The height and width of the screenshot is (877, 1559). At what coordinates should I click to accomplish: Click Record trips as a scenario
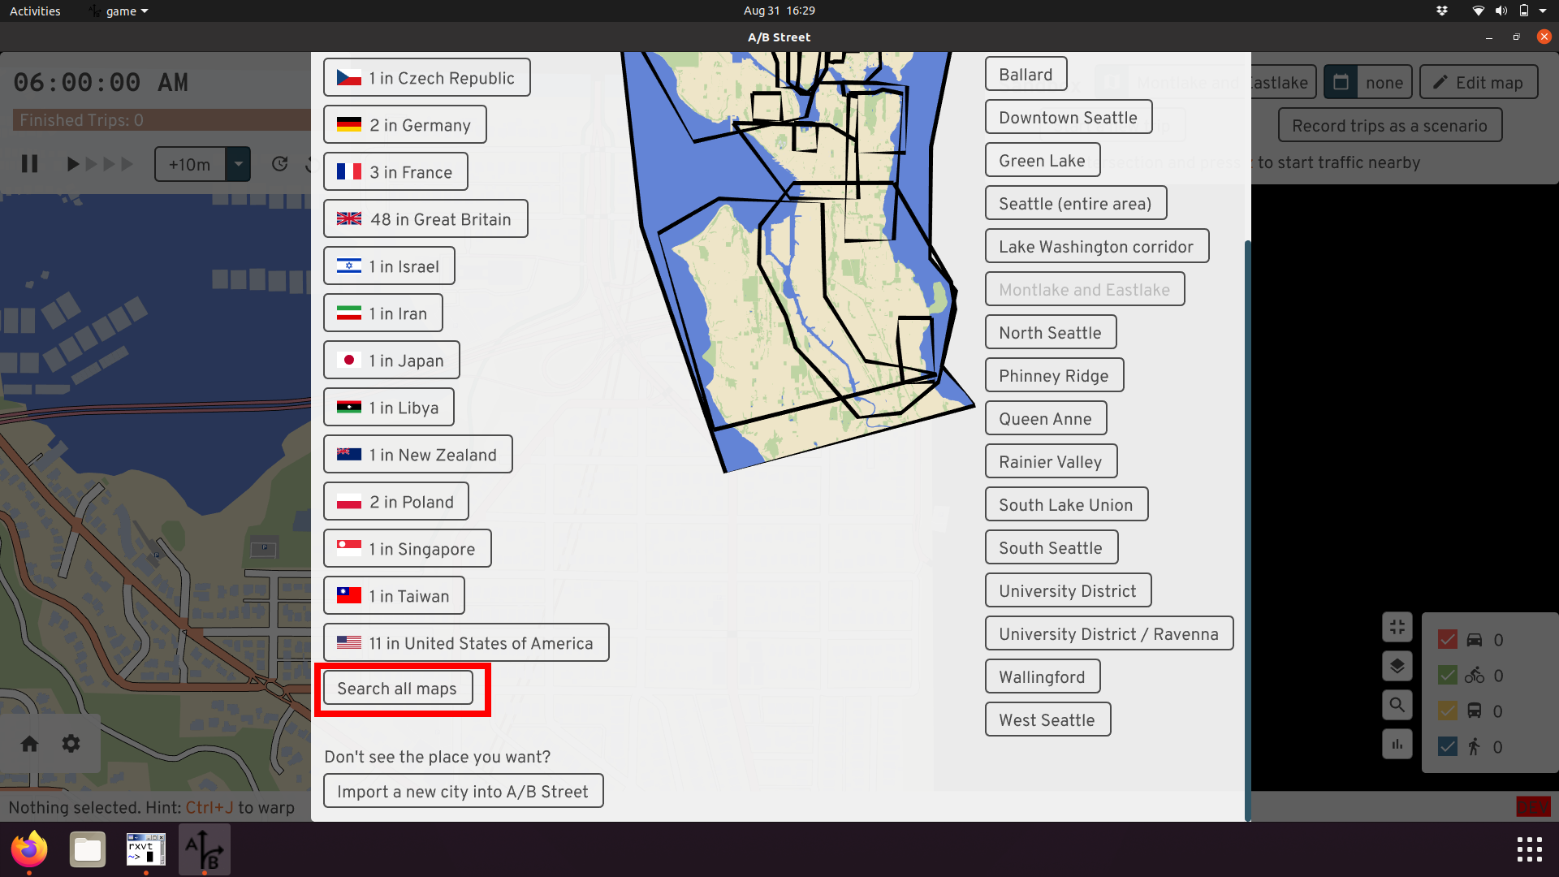coord(1389,126)
